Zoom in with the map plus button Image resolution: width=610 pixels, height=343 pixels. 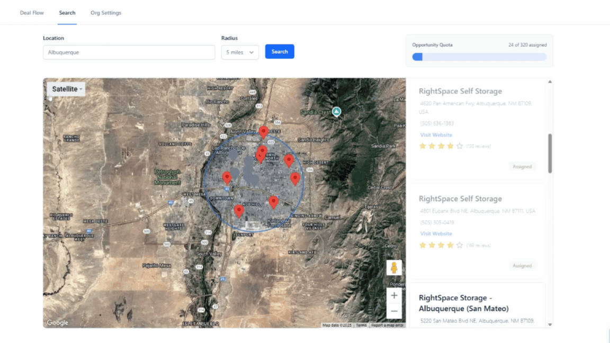pos(394,295)
